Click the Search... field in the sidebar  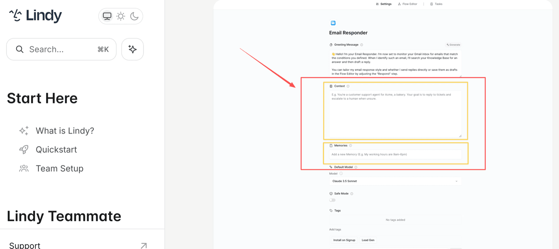coord(61,49)
